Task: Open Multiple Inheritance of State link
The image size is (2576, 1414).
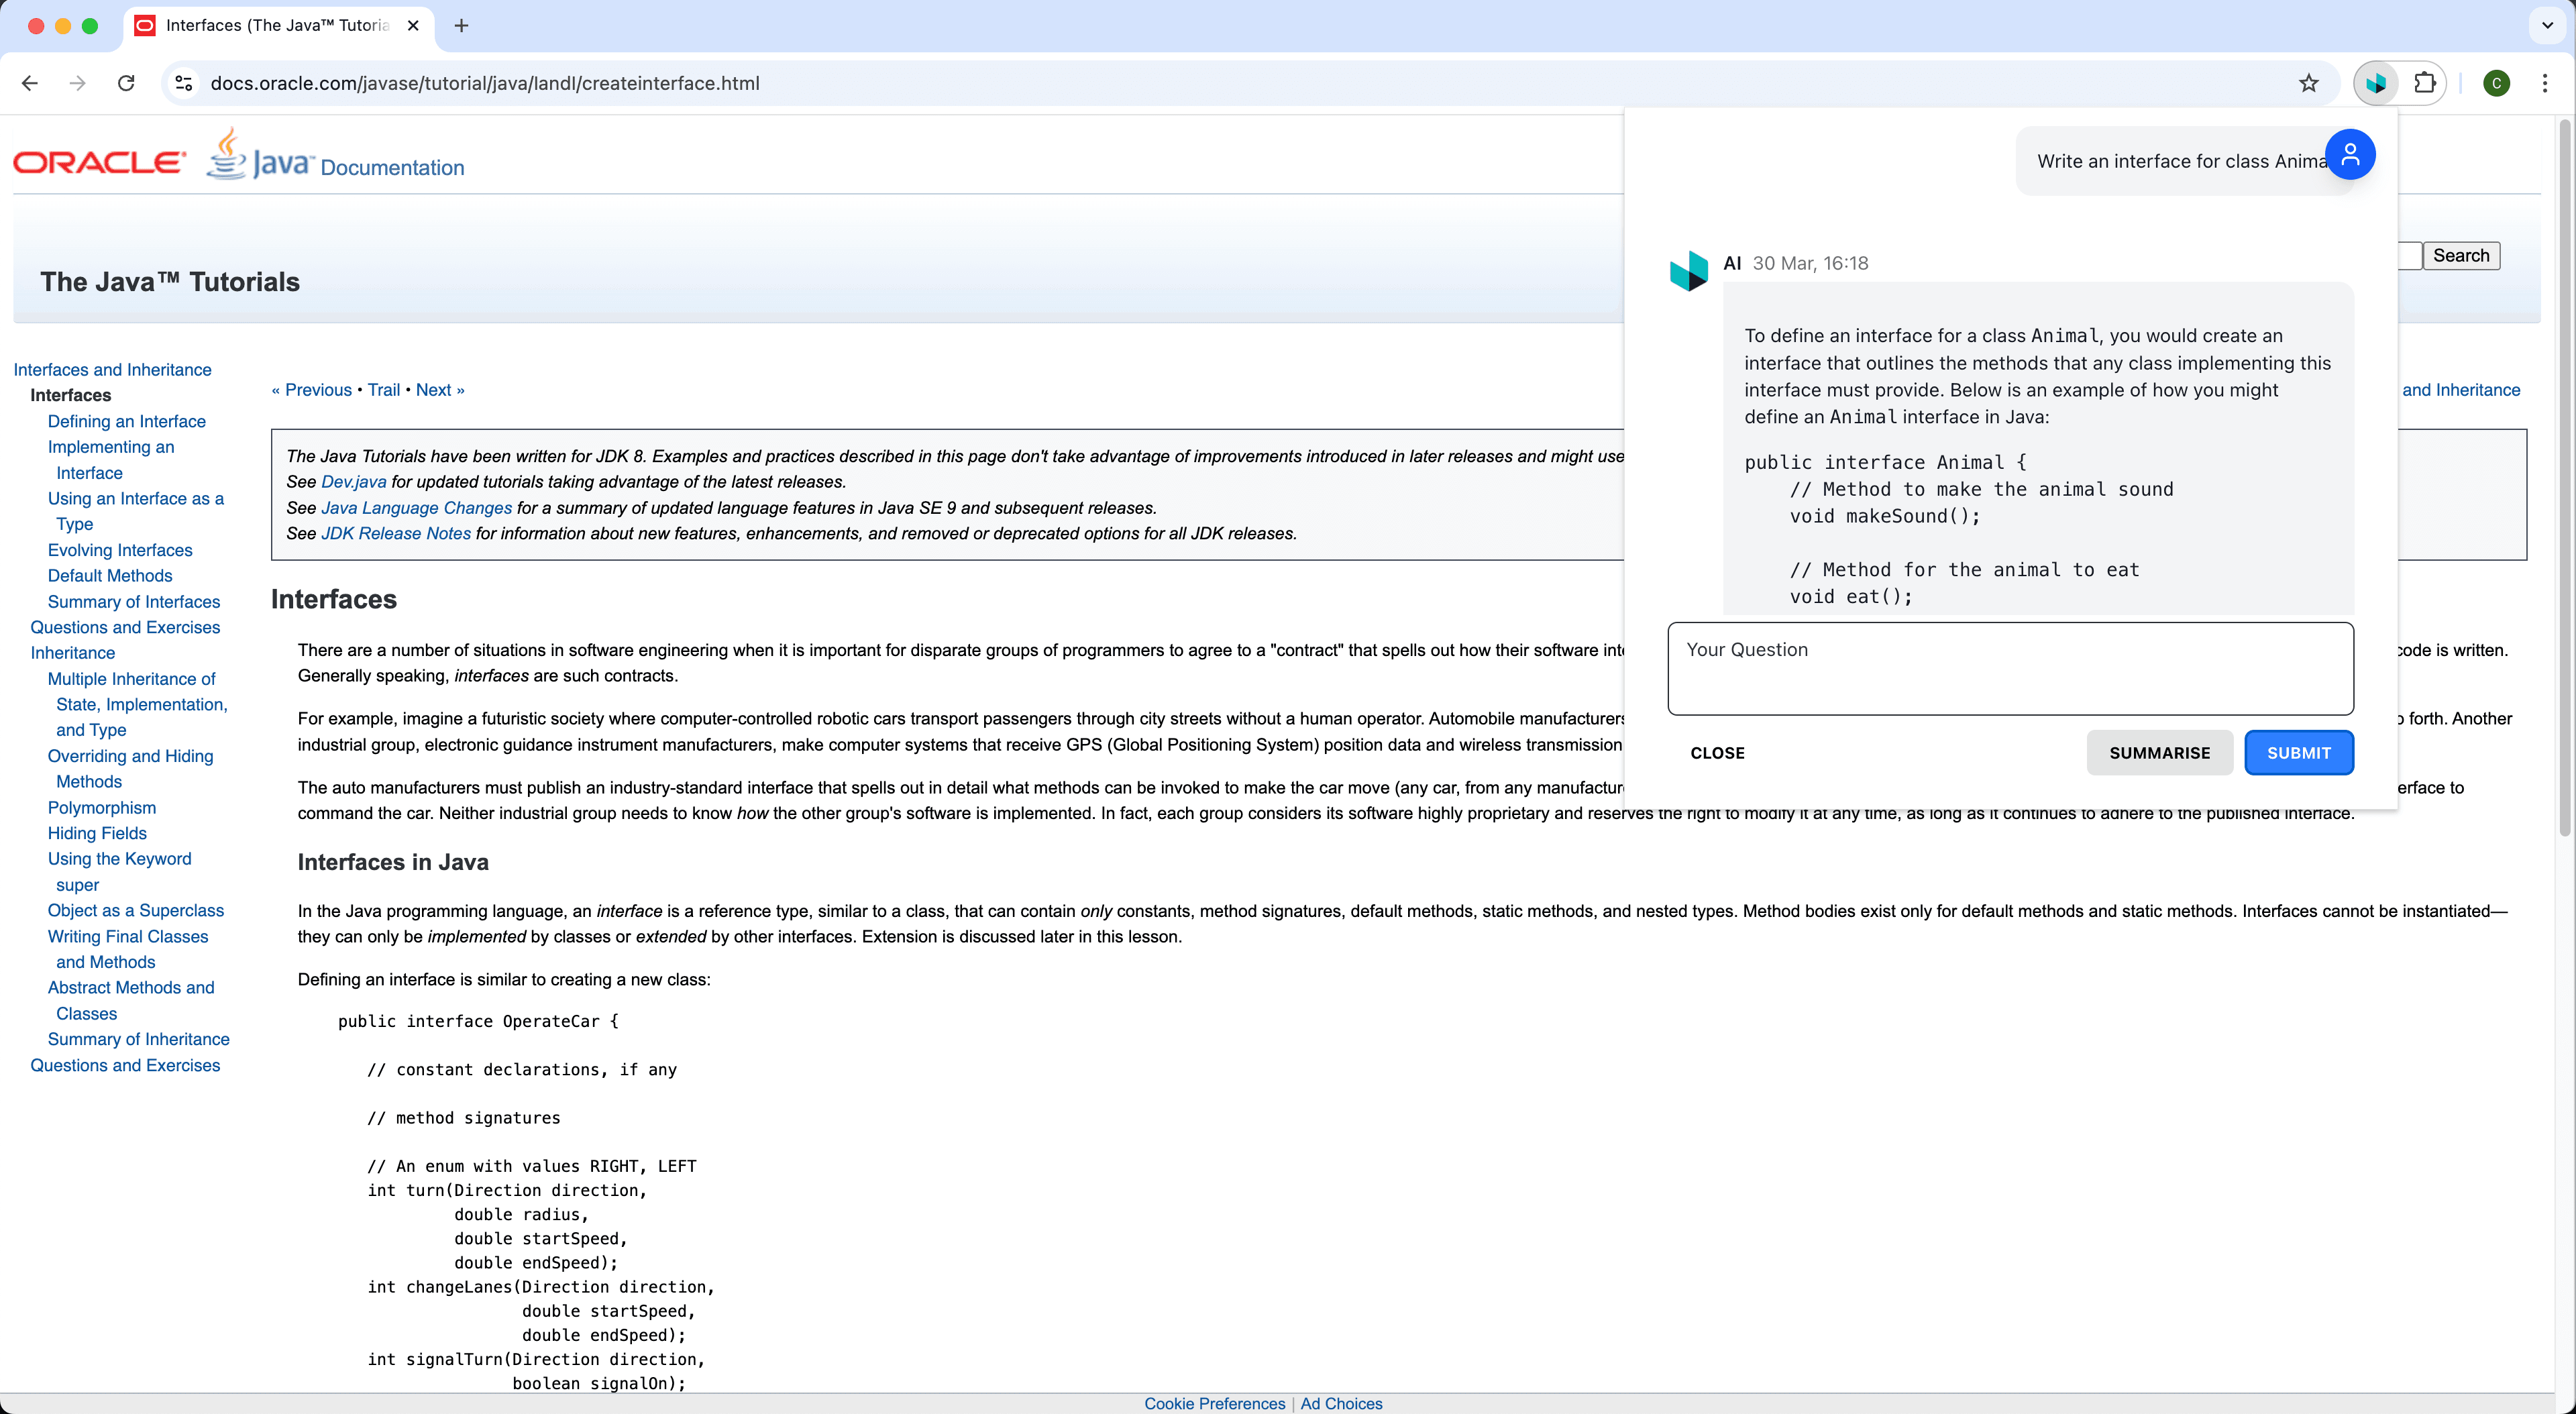Action: click(137, 704)
